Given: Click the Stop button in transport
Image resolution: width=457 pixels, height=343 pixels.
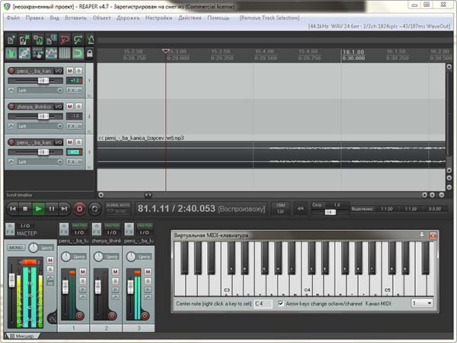Looking at the screenshot, I should pos(25,208).
